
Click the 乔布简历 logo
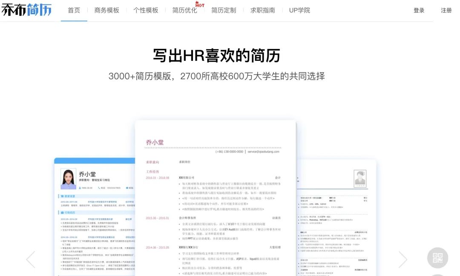(26, 9)
